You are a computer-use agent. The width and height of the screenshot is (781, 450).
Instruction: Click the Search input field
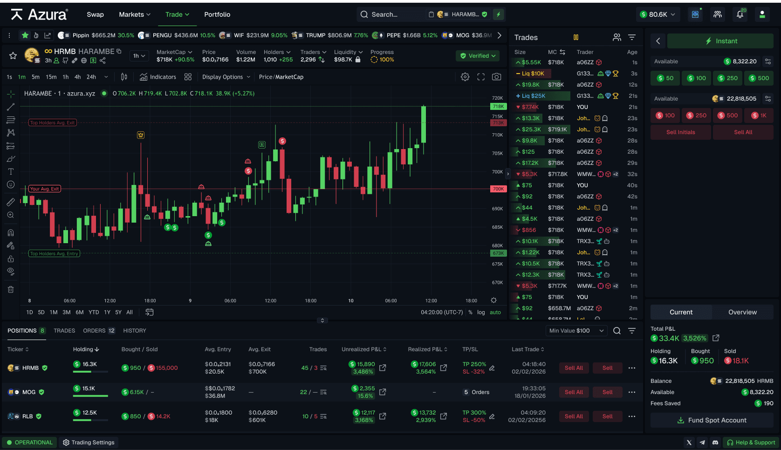click(x=391, y=14)
